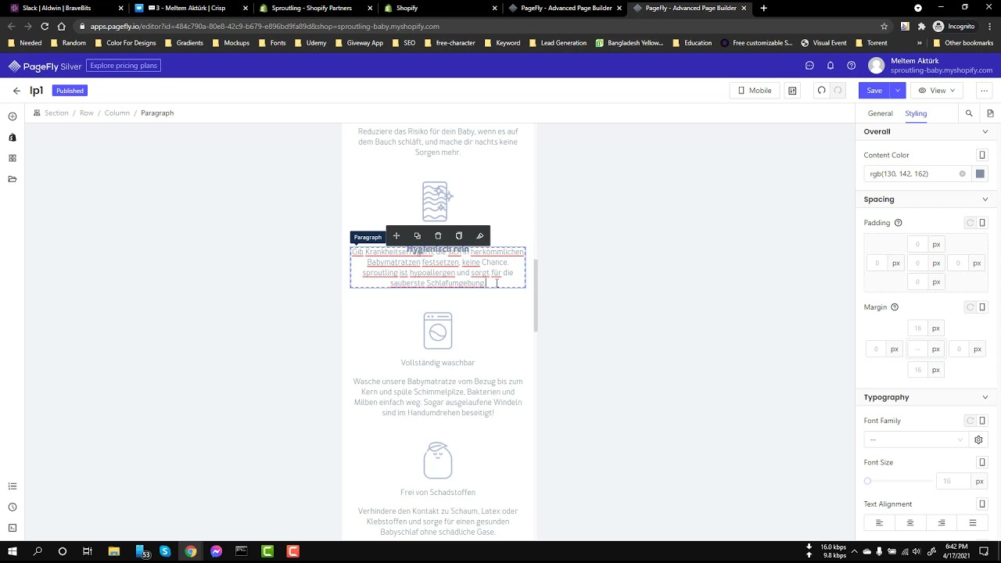
Task: Collapse the Overall section
Action: click(985, 131)
